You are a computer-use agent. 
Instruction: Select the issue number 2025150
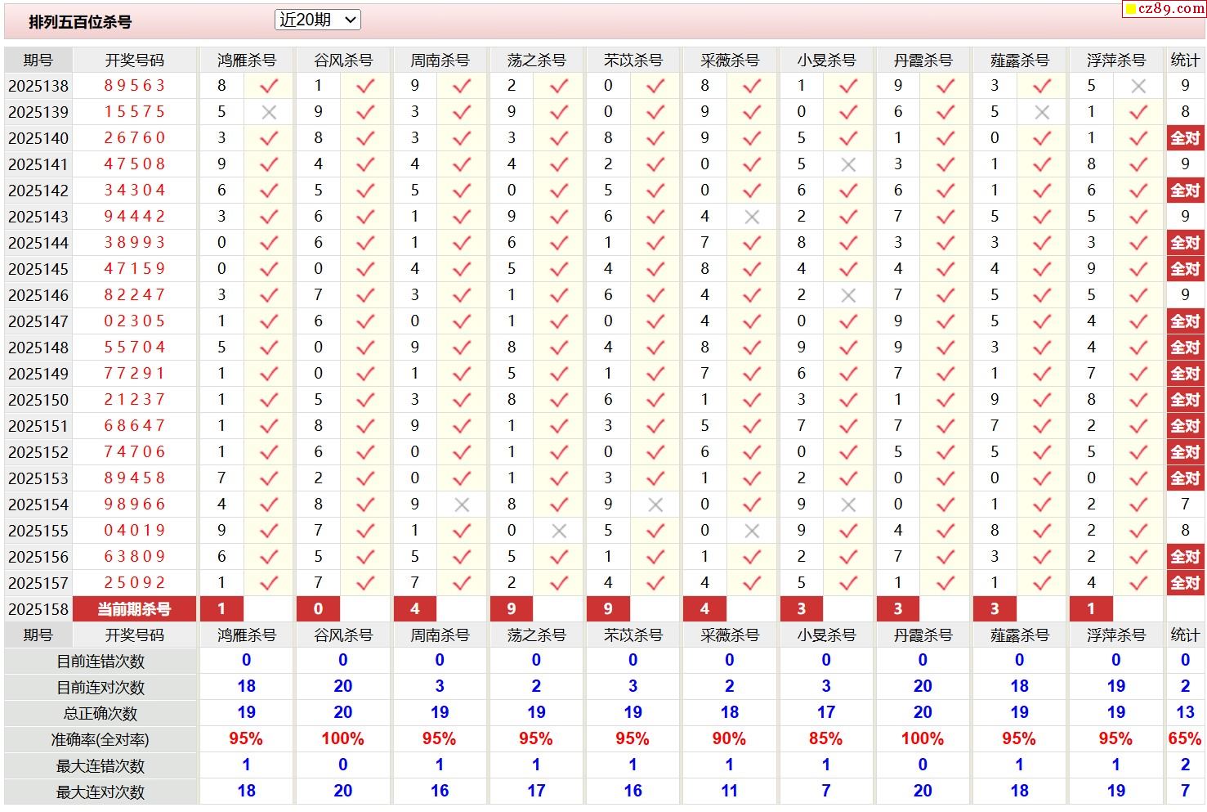pyautogui.click(x=38, y=400)
